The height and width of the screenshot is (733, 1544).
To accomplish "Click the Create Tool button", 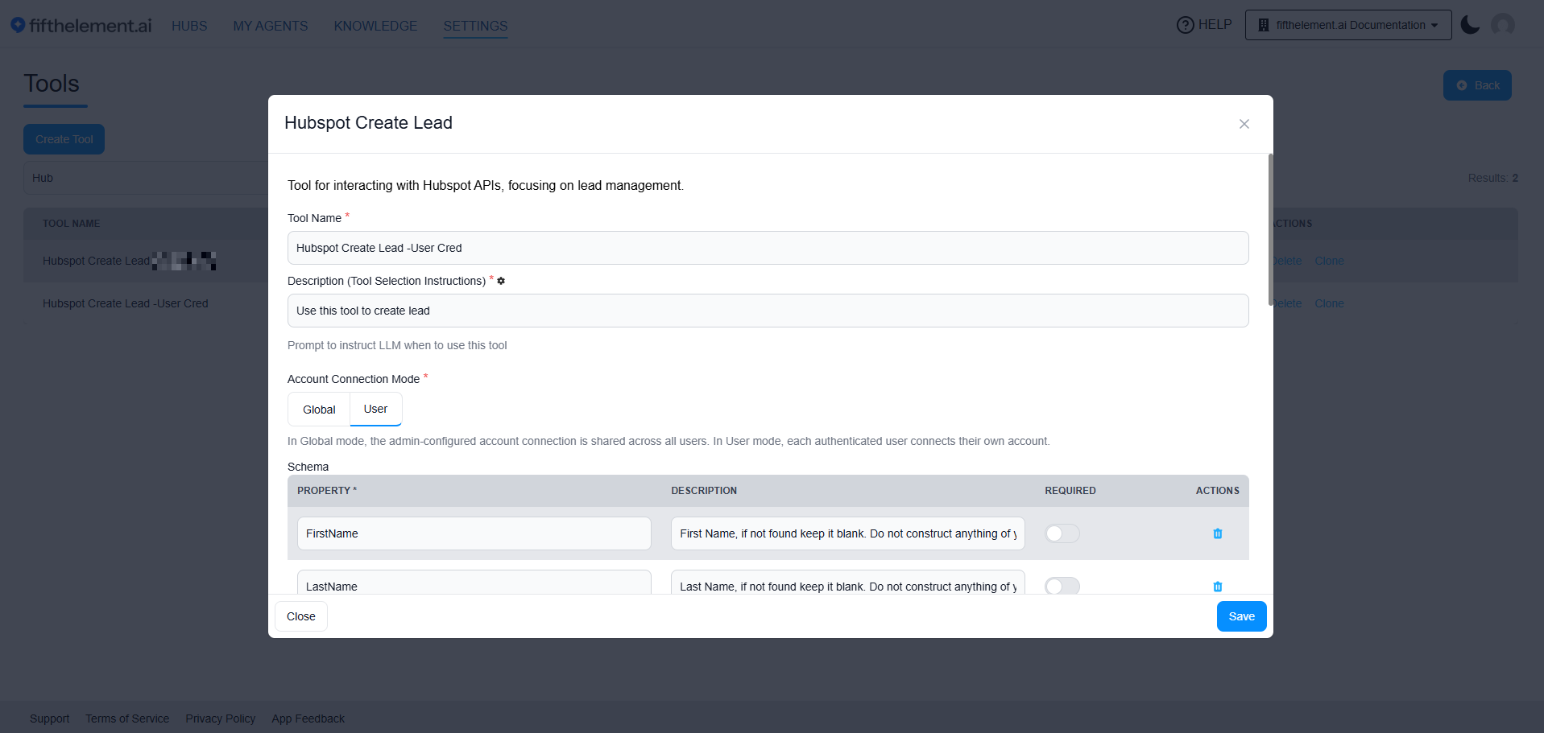I will (x=64, y=139).
